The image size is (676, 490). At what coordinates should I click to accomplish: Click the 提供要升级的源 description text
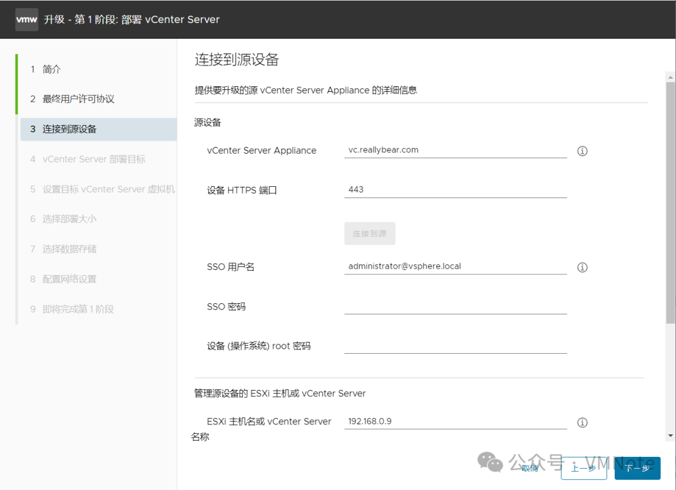tap(305, 90)
